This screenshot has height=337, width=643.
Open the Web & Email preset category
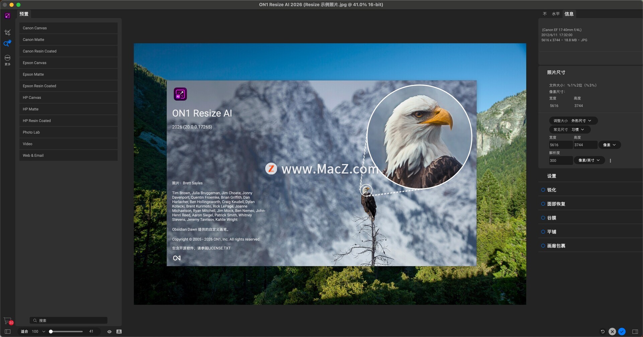coord(68,156)
